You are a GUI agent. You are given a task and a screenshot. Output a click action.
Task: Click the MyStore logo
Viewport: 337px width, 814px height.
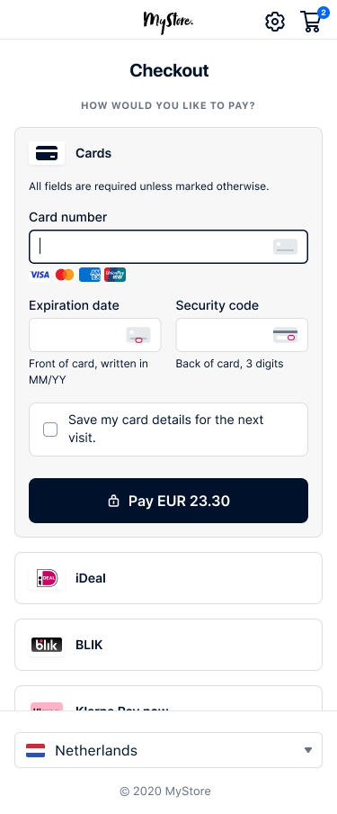(168, 22)
